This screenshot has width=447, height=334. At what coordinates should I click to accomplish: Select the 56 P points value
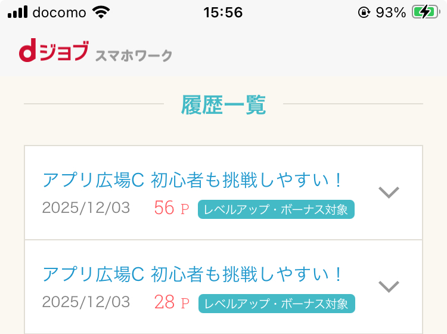pyautogui.click(x=171, y=208)
